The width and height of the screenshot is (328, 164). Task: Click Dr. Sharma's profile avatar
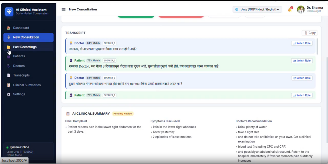tap(301, 10)
